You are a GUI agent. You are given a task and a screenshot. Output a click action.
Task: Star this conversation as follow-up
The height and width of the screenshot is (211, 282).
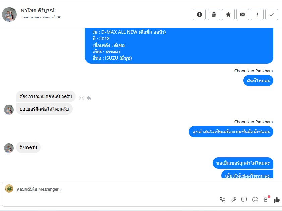point(228,14)
